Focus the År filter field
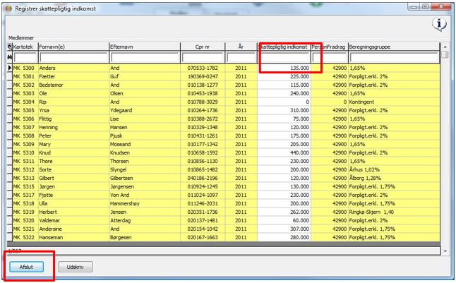Viewport: 456px width, 283px height. [x=241, y=58]
